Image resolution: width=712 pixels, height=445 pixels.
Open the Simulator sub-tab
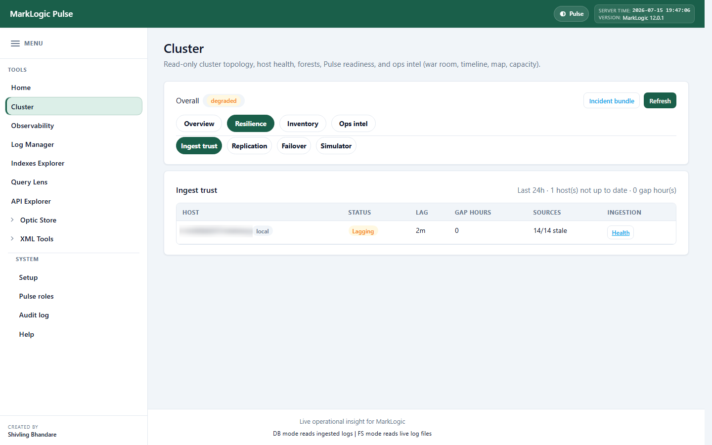336,146
